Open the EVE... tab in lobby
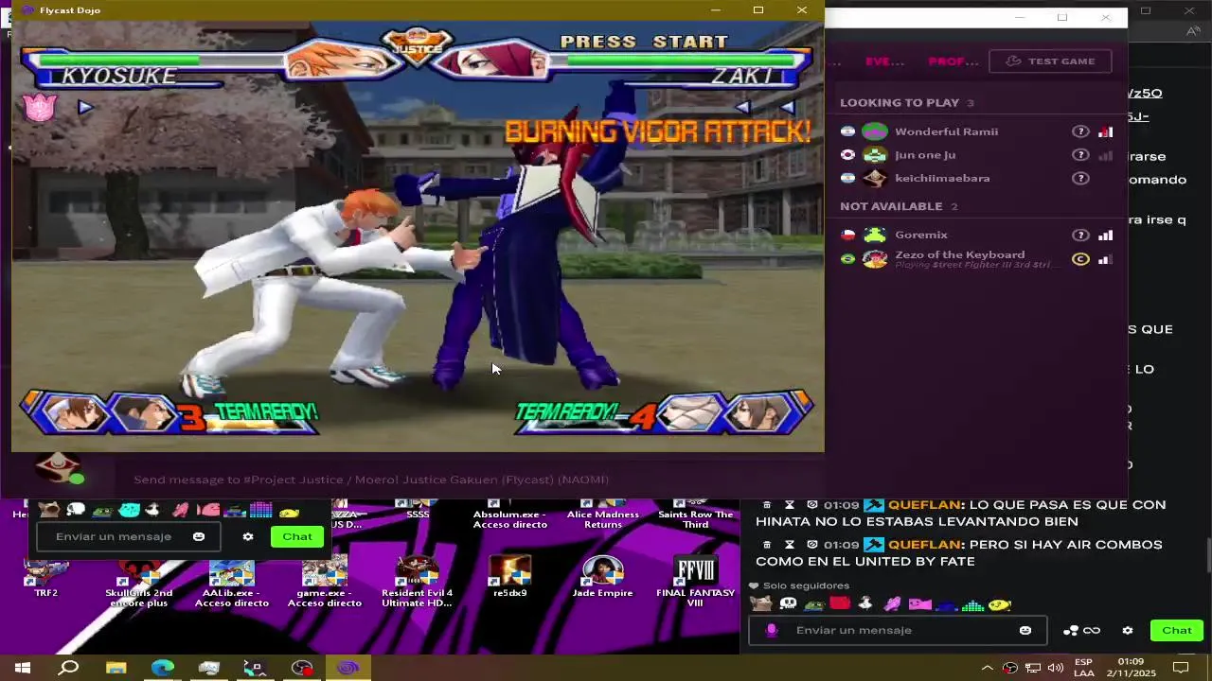This screenshot has height=681, width=1212. pos(884,61)
